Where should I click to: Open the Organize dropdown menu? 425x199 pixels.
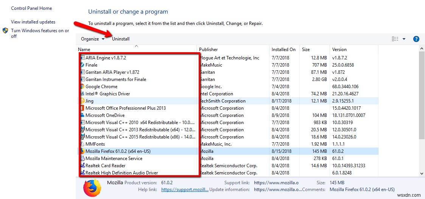[x=93, y=39]
